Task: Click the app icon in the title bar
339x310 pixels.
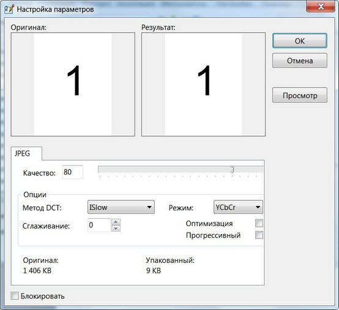Action: [9, 9]
